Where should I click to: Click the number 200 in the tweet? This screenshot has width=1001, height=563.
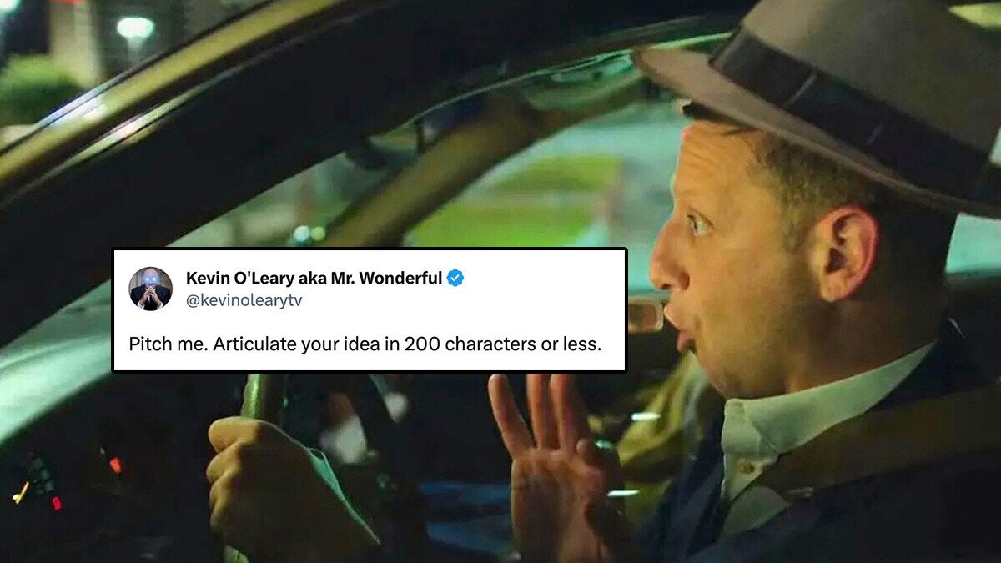coord(422,344)
